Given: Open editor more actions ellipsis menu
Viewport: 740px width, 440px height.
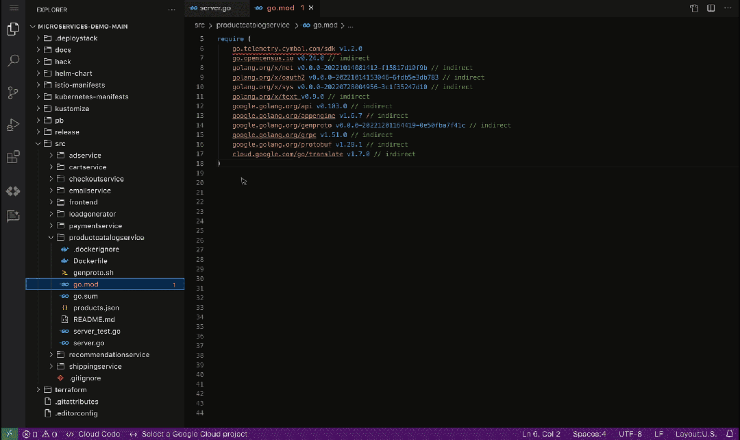Looking at the screenshot, I should pyautogui.click(x=728, y=8).
